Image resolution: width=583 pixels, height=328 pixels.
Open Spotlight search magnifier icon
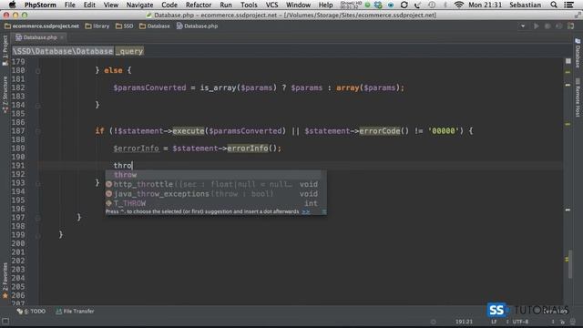coord(554,5)
